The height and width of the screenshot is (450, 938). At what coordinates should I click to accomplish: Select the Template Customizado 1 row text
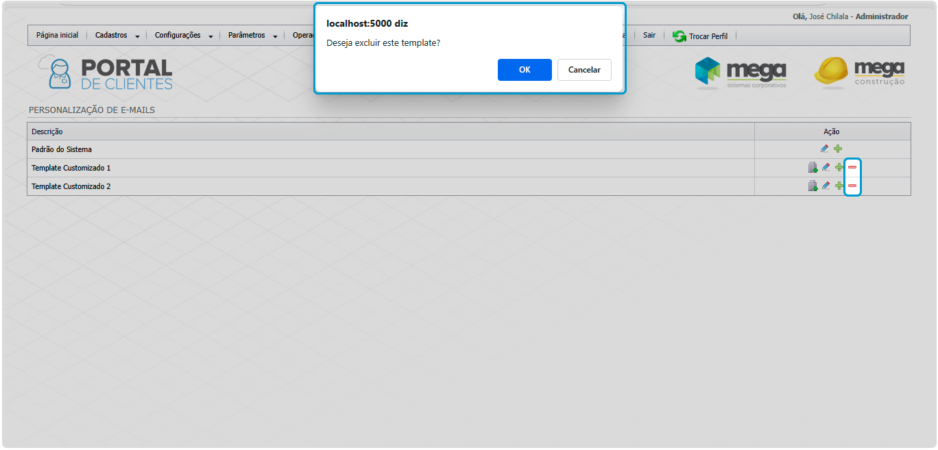point(71,168)
